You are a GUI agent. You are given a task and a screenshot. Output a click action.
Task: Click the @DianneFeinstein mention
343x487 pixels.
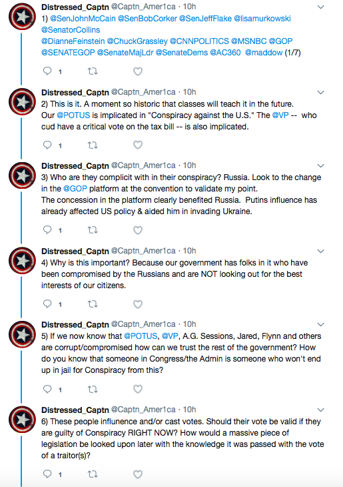coord(73,41)
